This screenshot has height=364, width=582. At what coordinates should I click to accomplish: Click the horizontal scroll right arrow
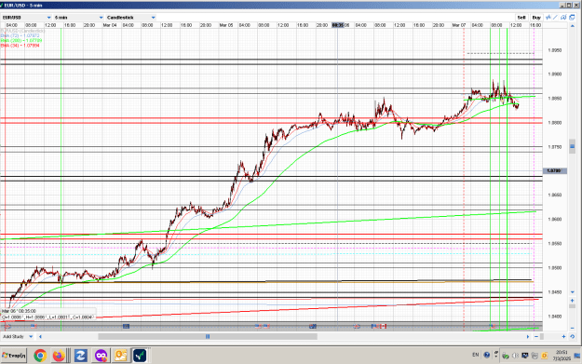[x=528, y=337]
